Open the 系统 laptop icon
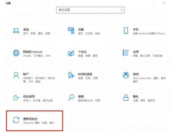 [16, 31]
